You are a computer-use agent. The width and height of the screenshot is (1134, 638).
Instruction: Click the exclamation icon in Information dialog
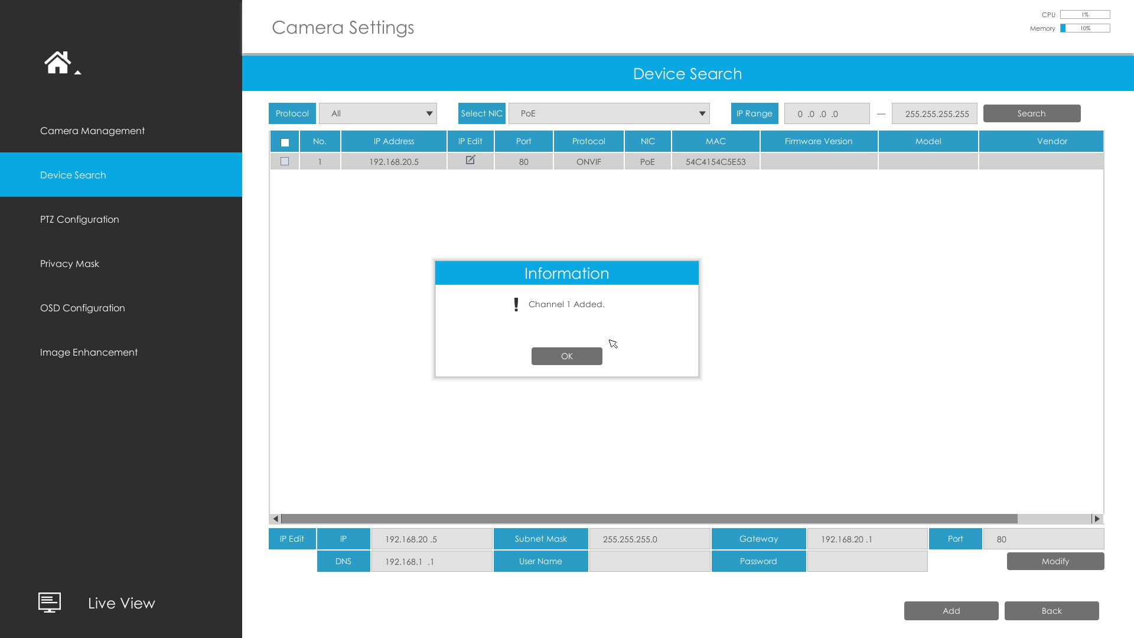pos(516,304)
